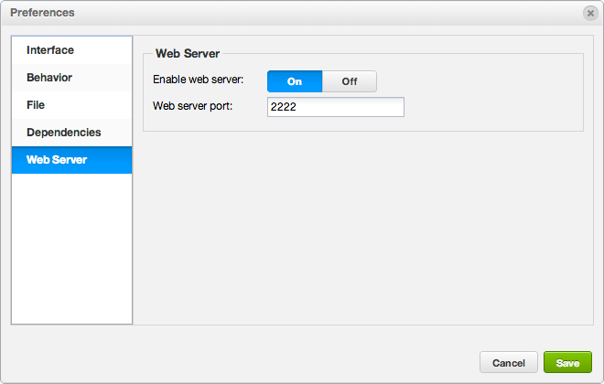This screenshot has height=384, width=604.
Task: Select the Web Server sidebar item
Action: (x=71, y=160)
